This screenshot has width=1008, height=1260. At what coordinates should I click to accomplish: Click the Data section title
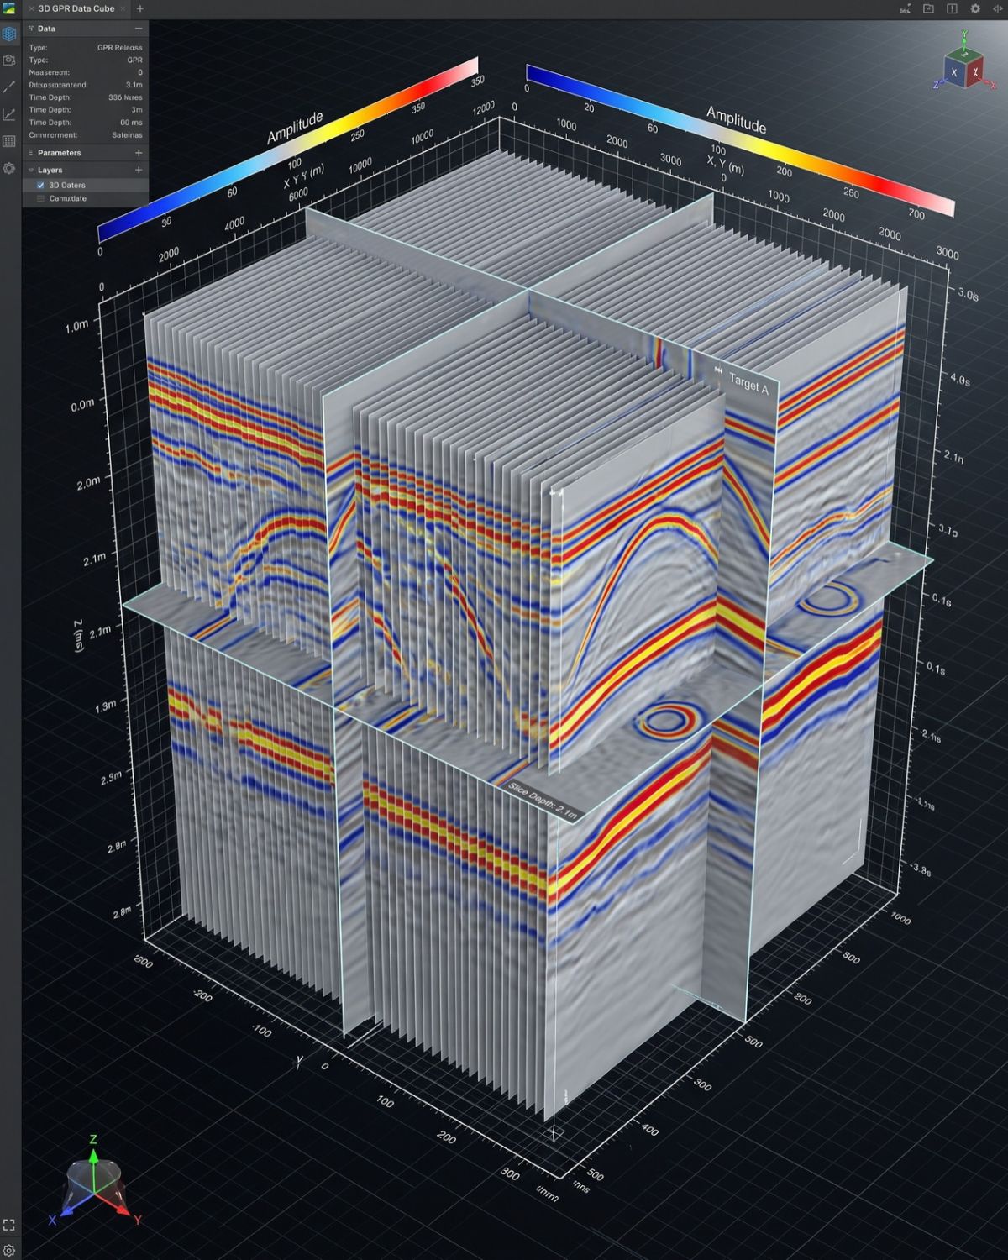pos(46,29)
